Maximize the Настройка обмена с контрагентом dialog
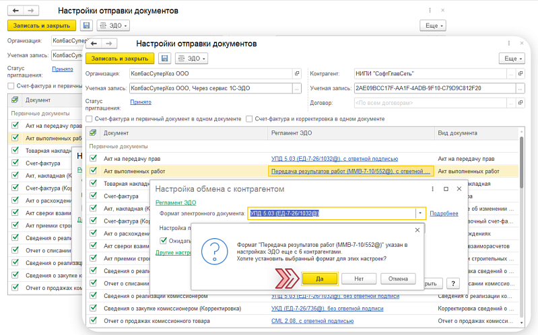 (446, 189)
